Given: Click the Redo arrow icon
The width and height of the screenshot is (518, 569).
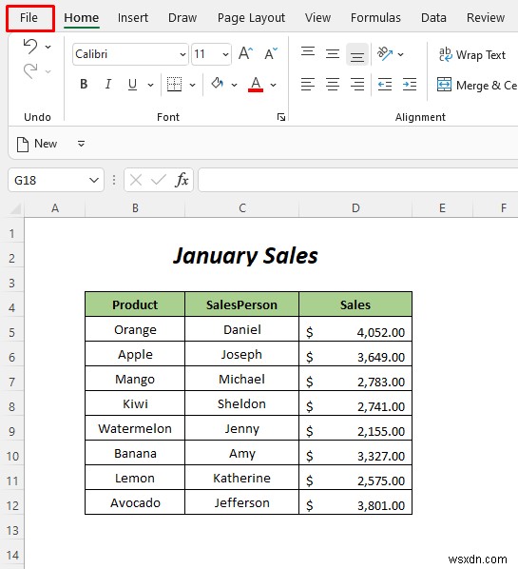Looking at the screenshot, I should click(30, 70).
